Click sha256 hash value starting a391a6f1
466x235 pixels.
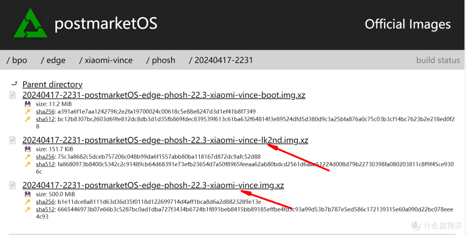157,111
